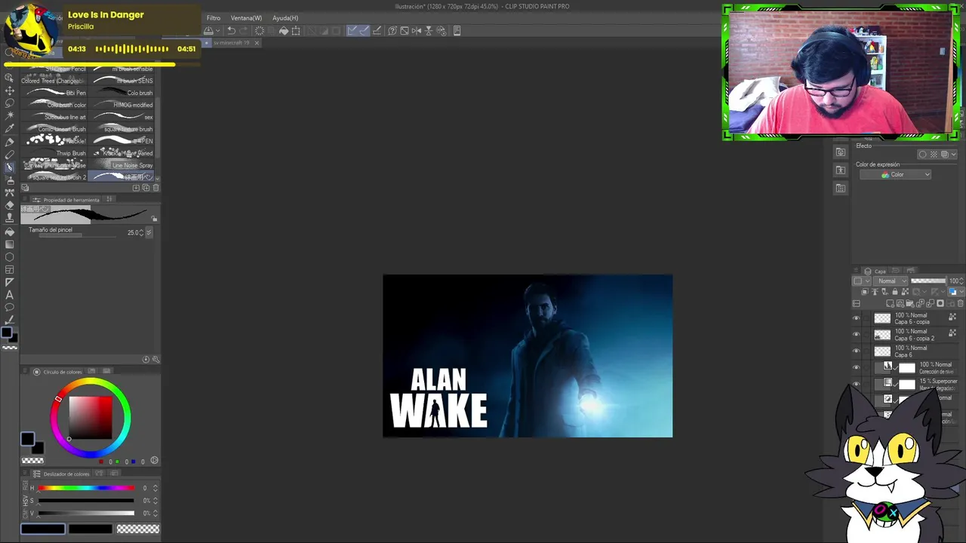Select the Auto select magic wand tool
Viewport: 966px width, 543px height.
click(x=10, y=115)
